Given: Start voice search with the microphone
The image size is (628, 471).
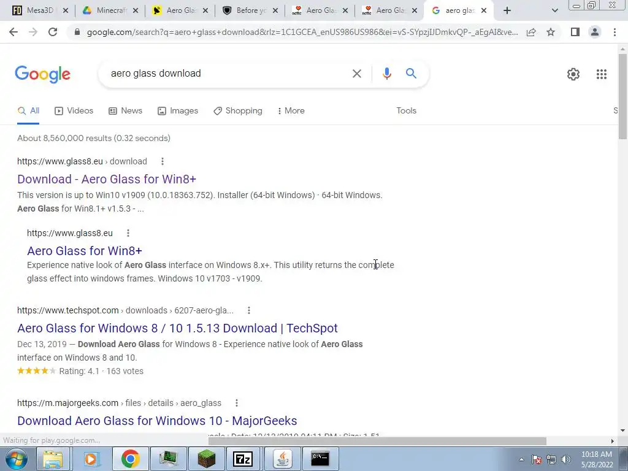Looking at the screenshot, I should (x=386, y=74).
